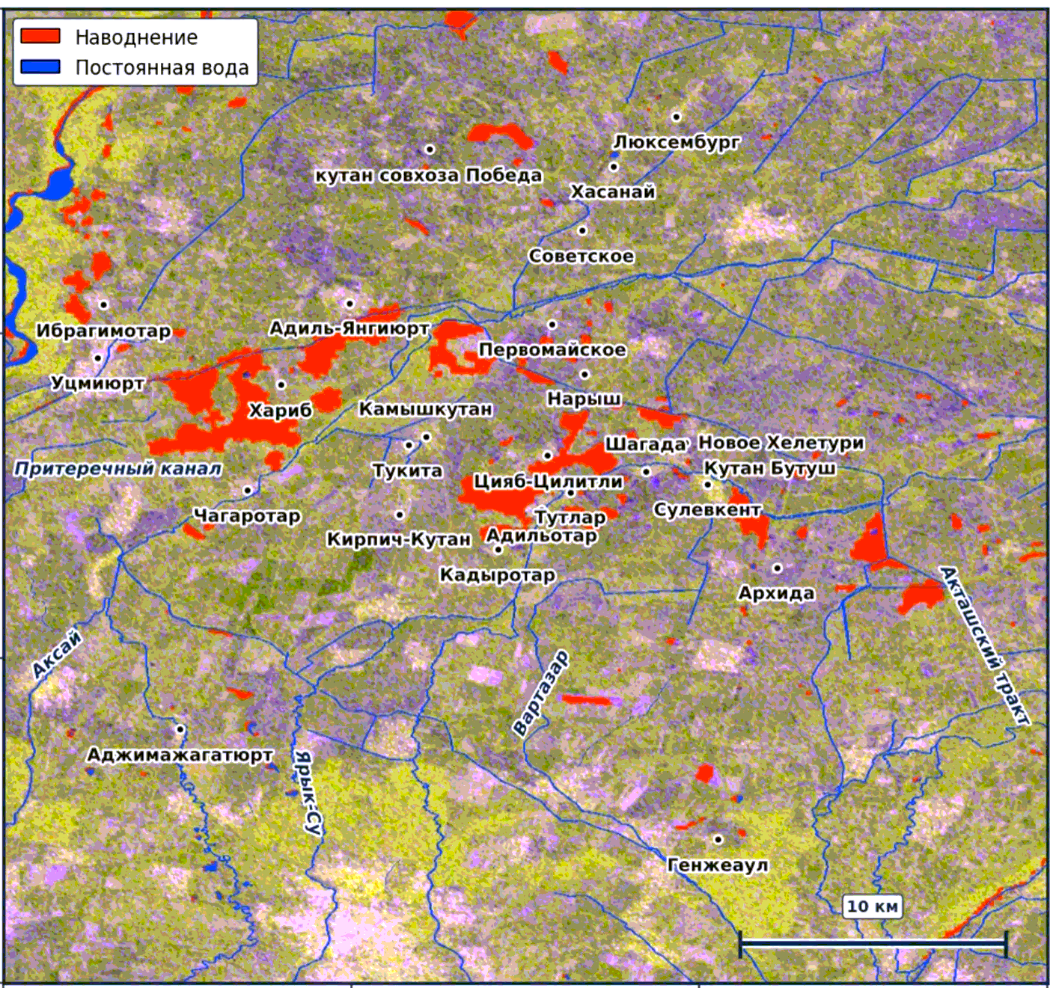This screenshot has height=988, width=1050.
Task: Click the Кадыротар label
Action: (x=498, y=575)
